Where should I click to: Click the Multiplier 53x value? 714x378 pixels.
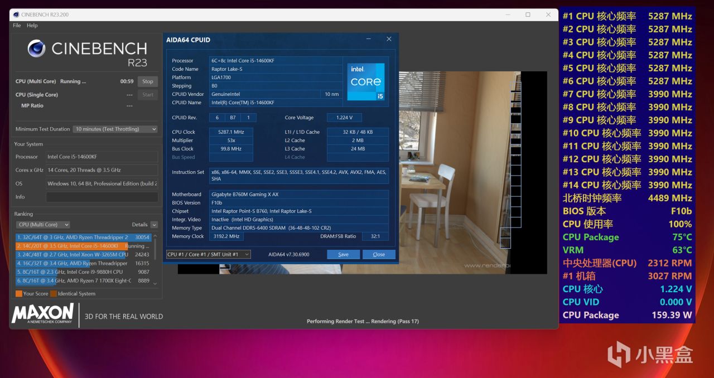231,140
